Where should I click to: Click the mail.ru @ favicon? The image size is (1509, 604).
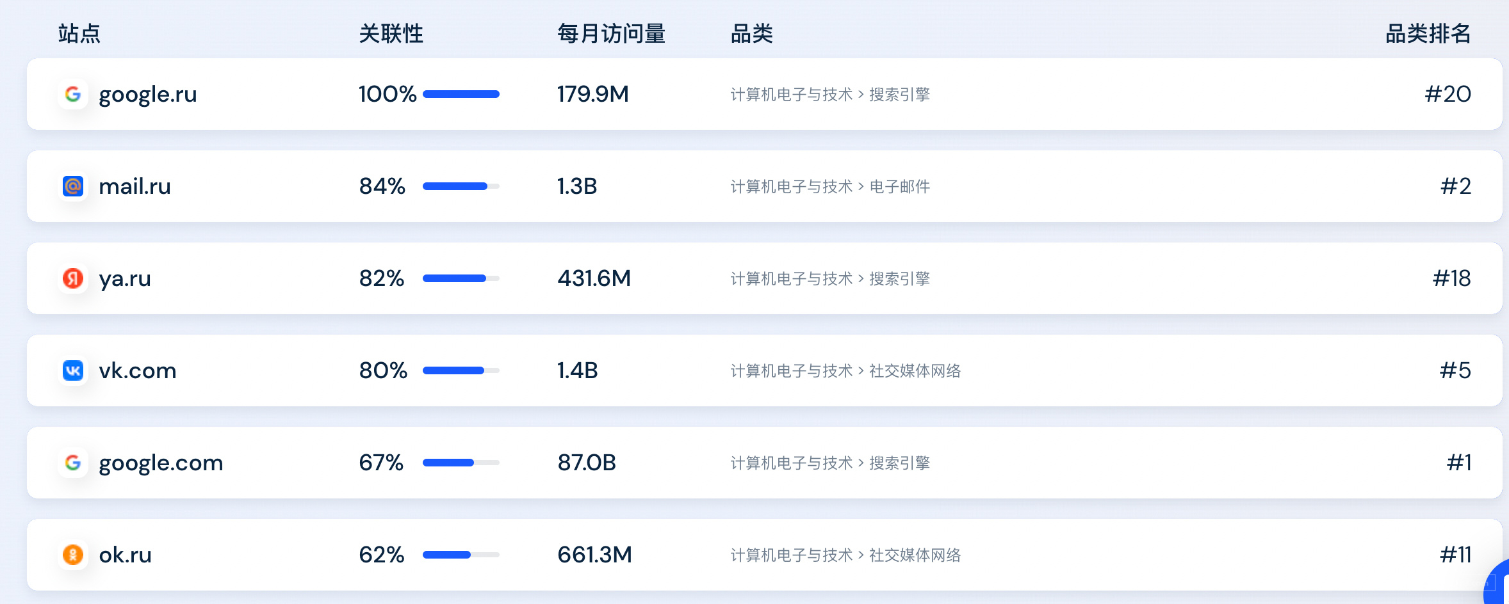pyautogui.click(x=73, y=186)
